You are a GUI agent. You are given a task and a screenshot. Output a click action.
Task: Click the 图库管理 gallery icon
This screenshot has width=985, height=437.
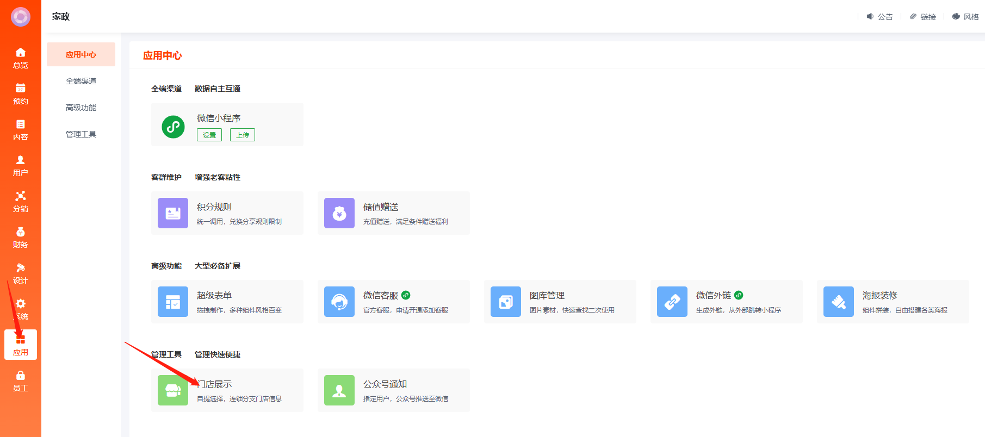click(x=506, y=302)
